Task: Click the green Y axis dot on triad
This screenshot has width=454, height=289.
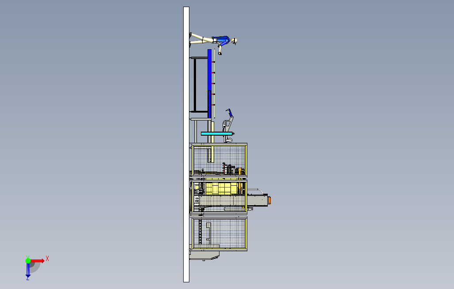Action: [28, 261]
